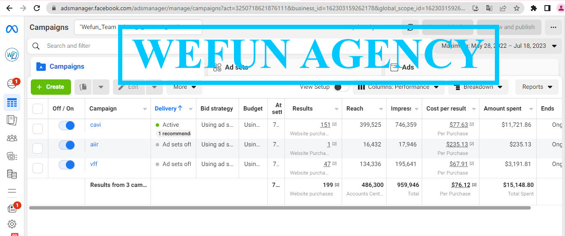Screen dimensions: 565x236
Task: Open the browser profile avatar
Action: click(x=561, y=8)
